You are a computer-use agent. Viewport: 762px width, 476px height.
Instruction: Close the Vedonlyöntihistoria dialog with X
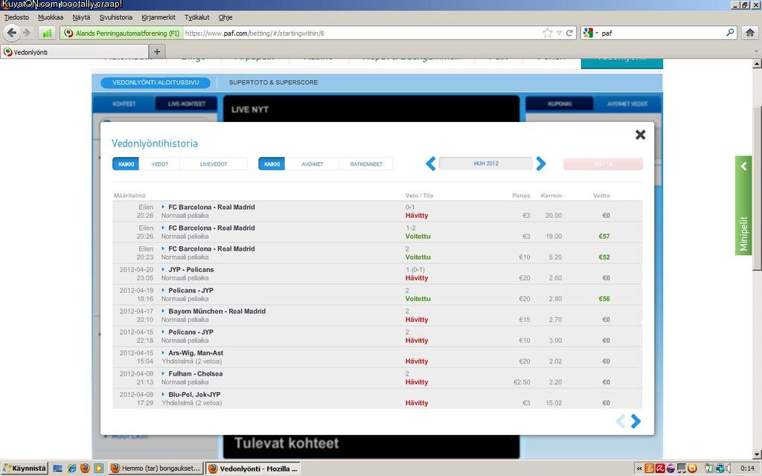point(640,135)
